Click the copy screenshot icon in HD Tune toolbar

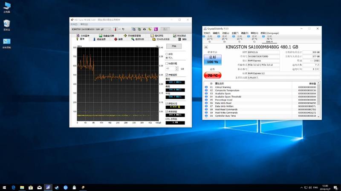[x=139, y=29]
